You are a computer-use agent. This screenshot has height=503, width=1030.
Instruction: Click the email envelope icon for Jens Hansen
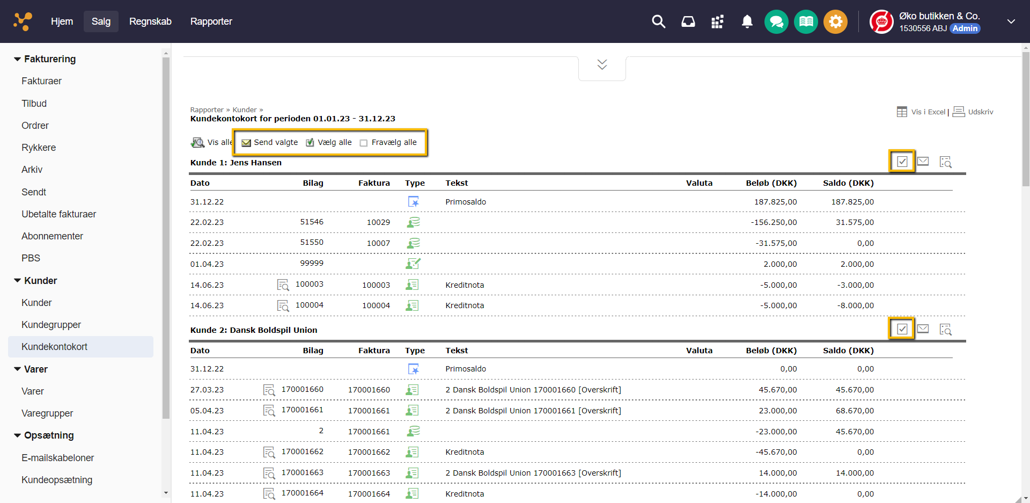click(x=923, y=162)
